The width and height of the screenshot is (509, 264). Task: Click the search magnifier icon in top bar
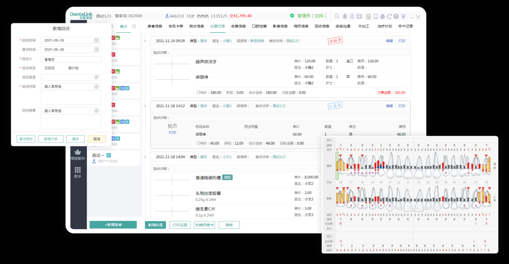pyautogui.click(x=337, y=17)
